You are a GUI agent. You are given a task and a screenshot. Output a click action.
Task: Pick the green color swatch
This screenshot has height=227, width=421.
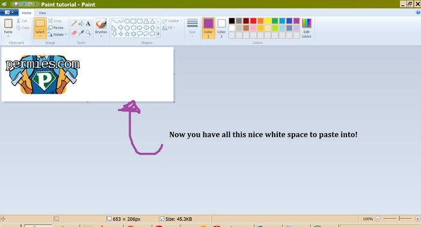[x=275, y=21]
